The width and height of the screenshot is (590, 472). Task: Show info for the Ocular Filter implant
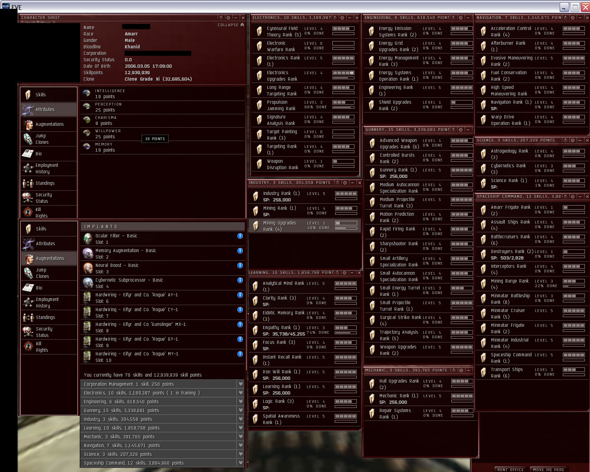pyautogui.click(x=240, y=236)
